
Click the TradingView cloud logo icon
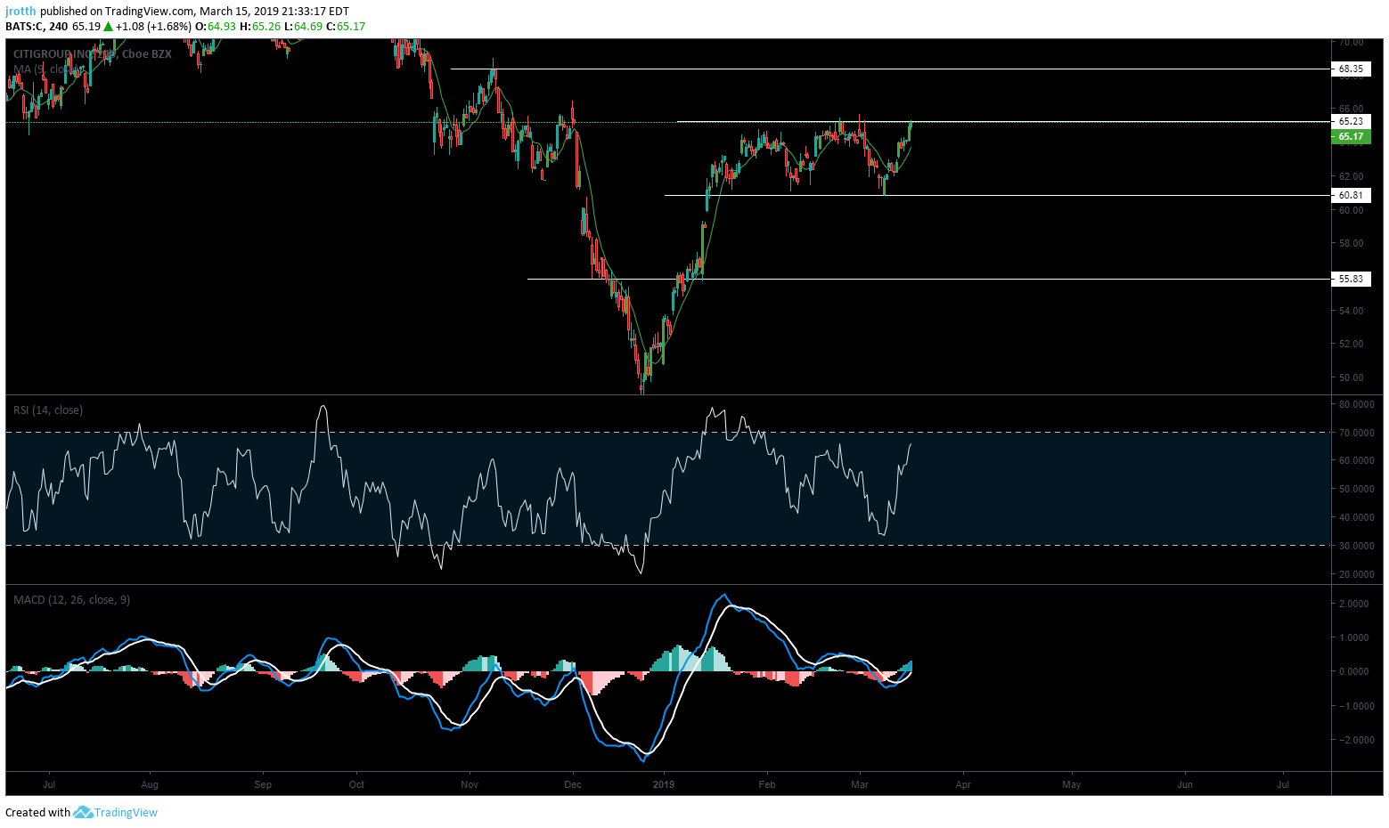coord(83,812)
